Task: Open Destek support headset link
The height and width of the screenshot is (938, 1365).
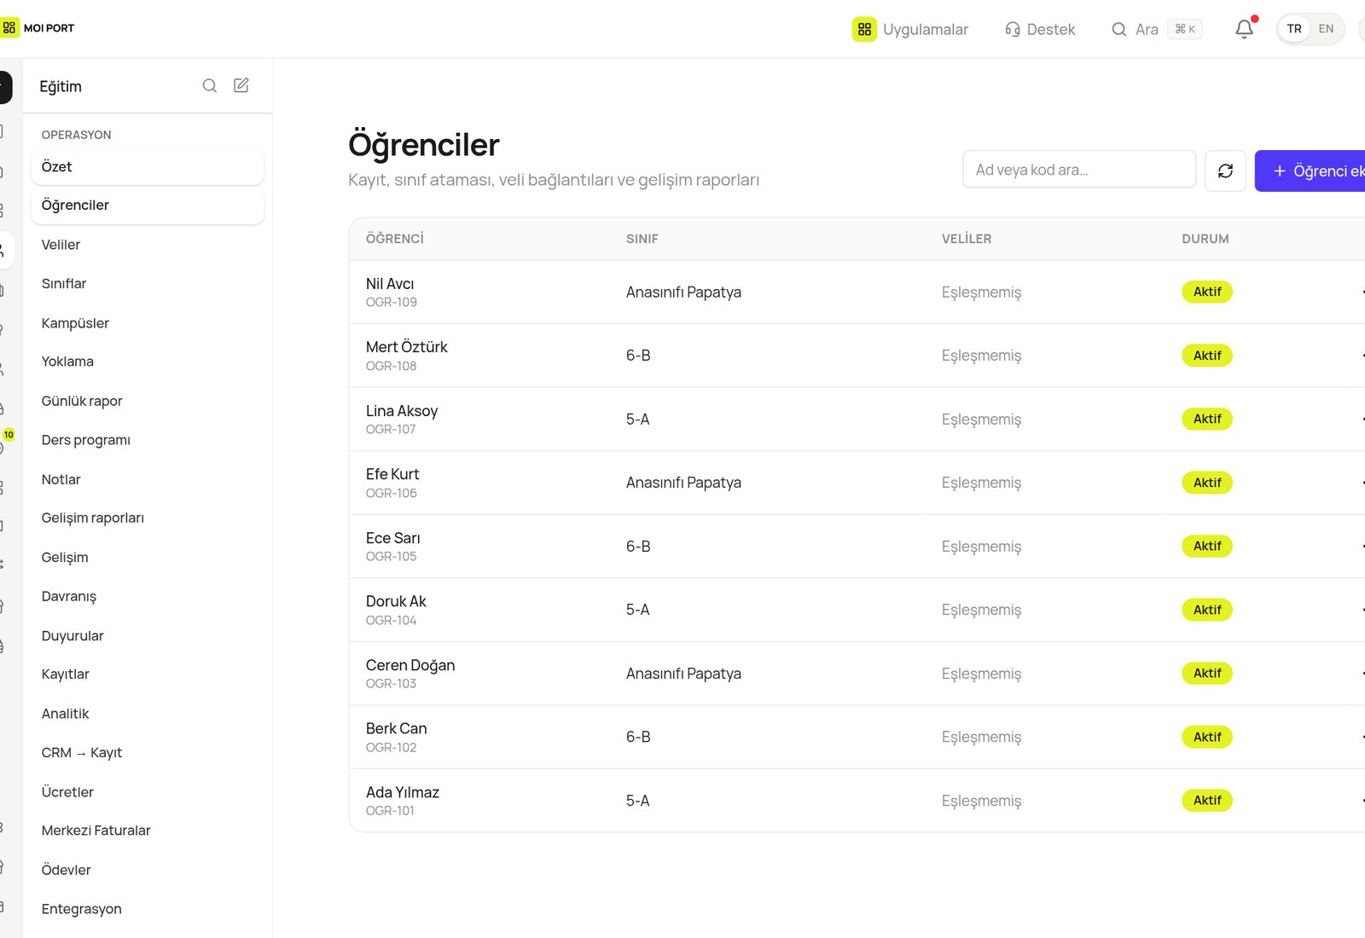Action: point(1040,29)
